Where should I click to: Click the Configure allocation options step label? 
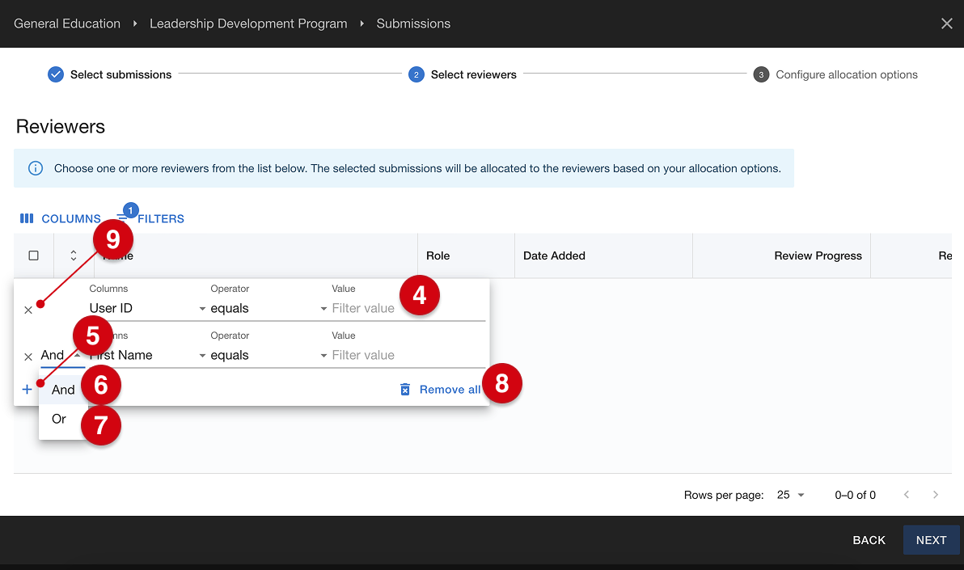847,74
